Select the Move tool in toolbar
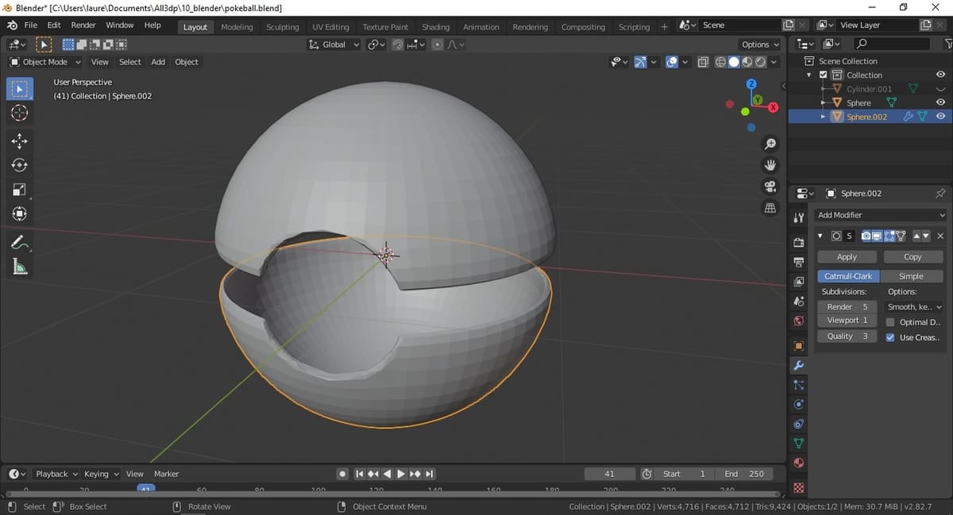Screen dimensions: 953x515 pyautogui.click(x=20, y=141)
